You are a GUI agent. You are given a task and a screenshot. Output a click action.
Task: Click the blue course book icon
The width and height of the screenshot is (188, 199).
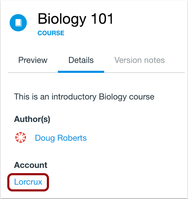(x=18, y=23)
